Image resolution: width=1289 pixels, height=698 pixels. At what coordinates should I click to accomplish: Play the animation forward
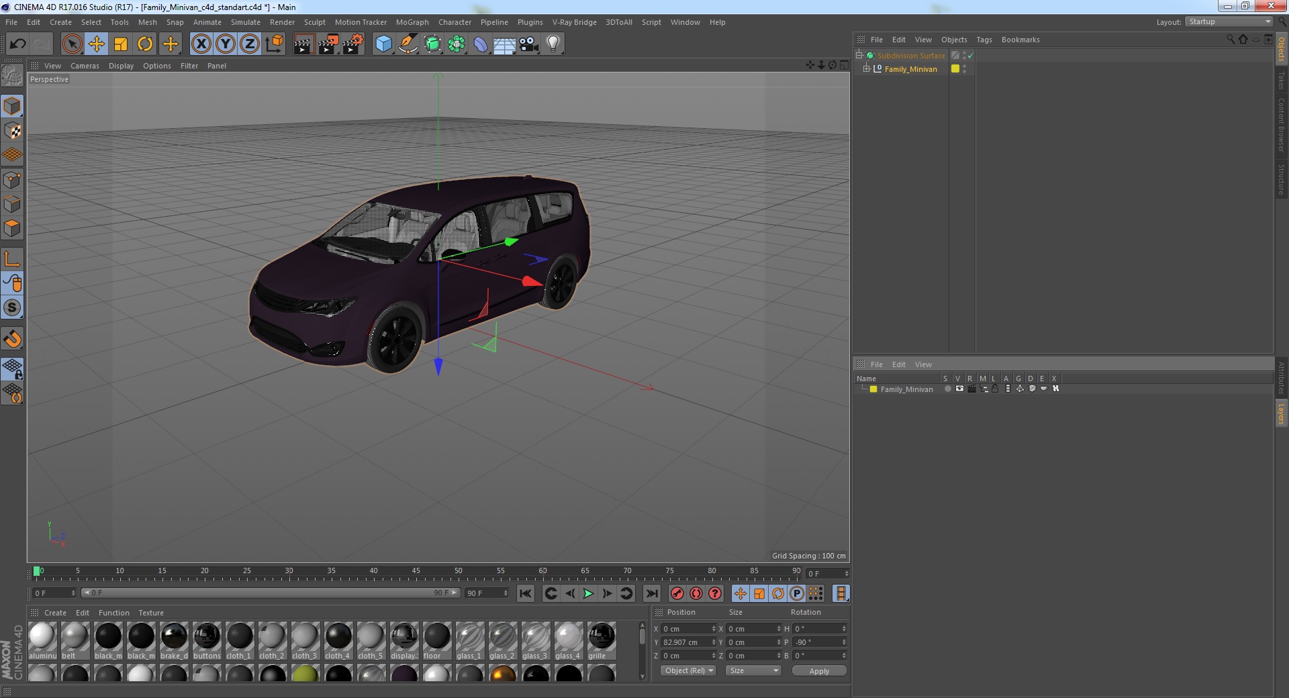(588, 593)
